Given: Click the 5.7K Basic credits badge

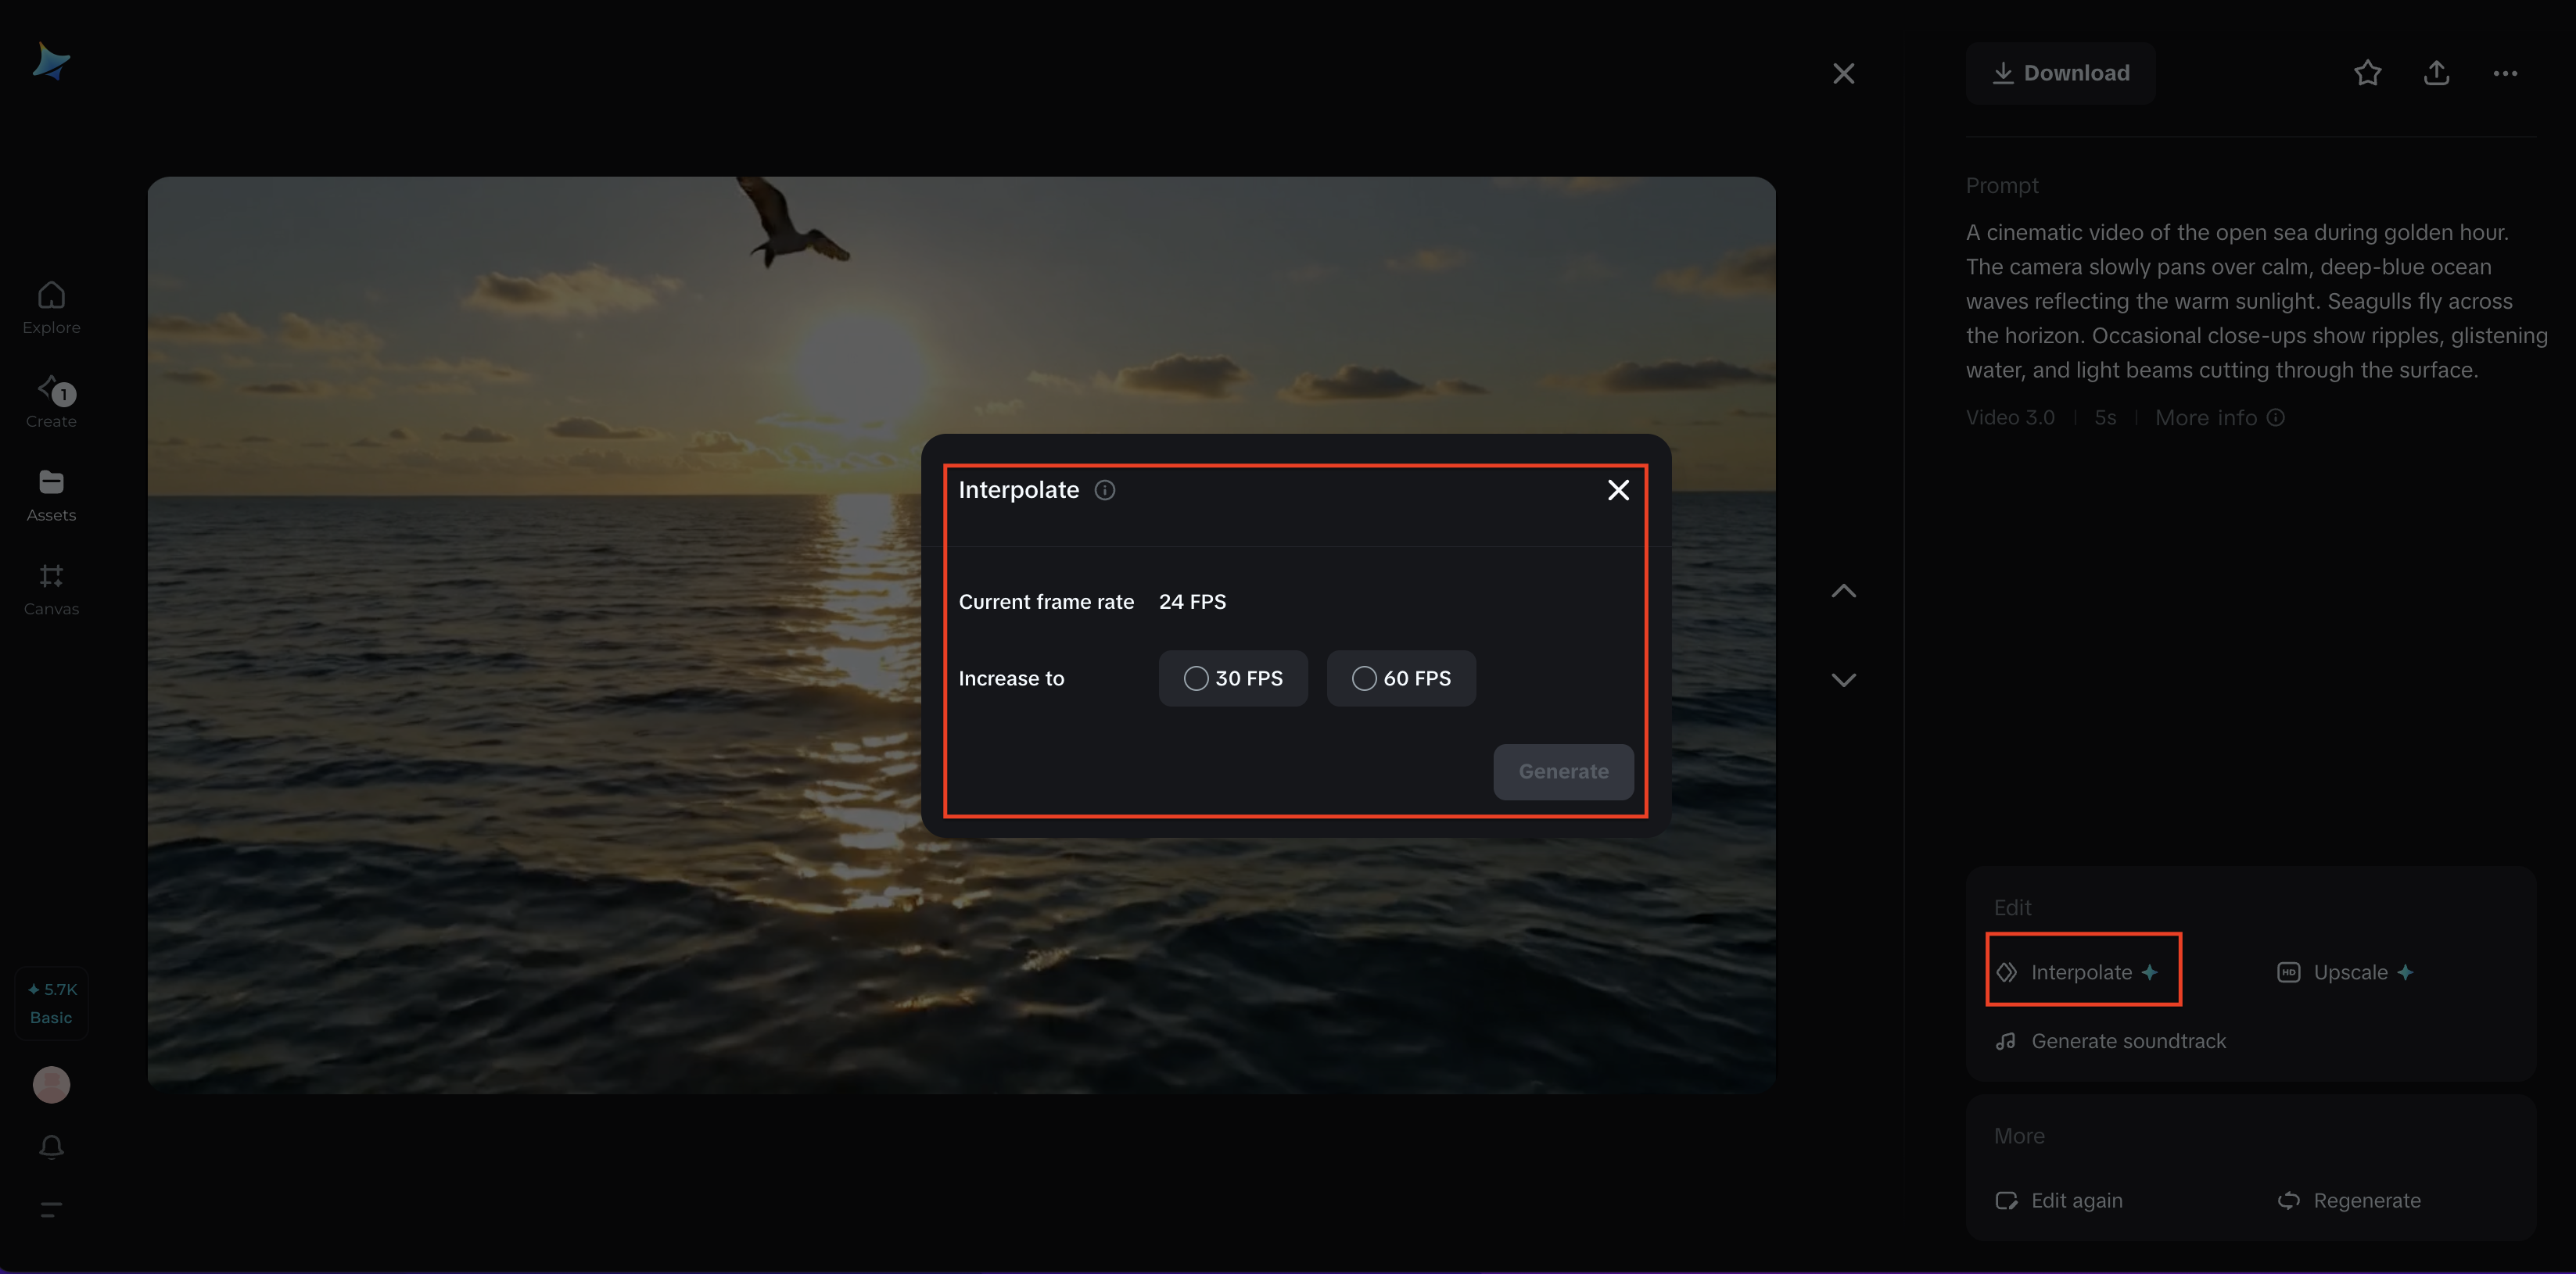Looking at the screenshot, I should pyautogui.click(x=51, y=1004).
